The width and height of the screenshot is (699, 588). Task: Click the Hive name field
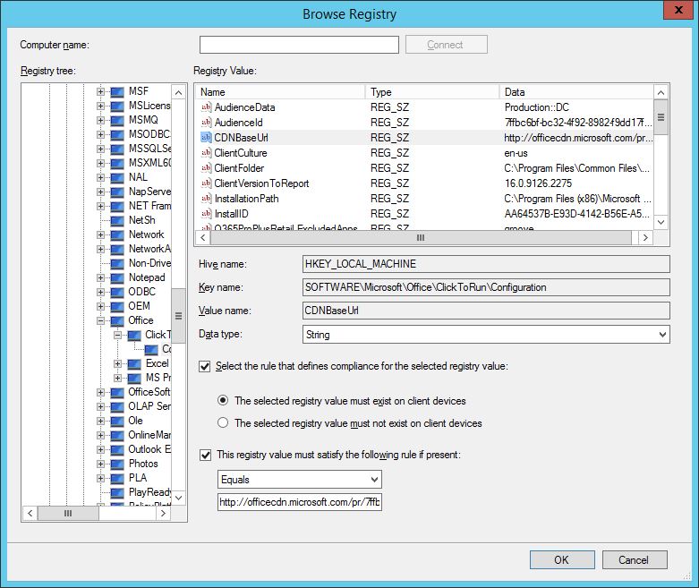click(486, 264)
